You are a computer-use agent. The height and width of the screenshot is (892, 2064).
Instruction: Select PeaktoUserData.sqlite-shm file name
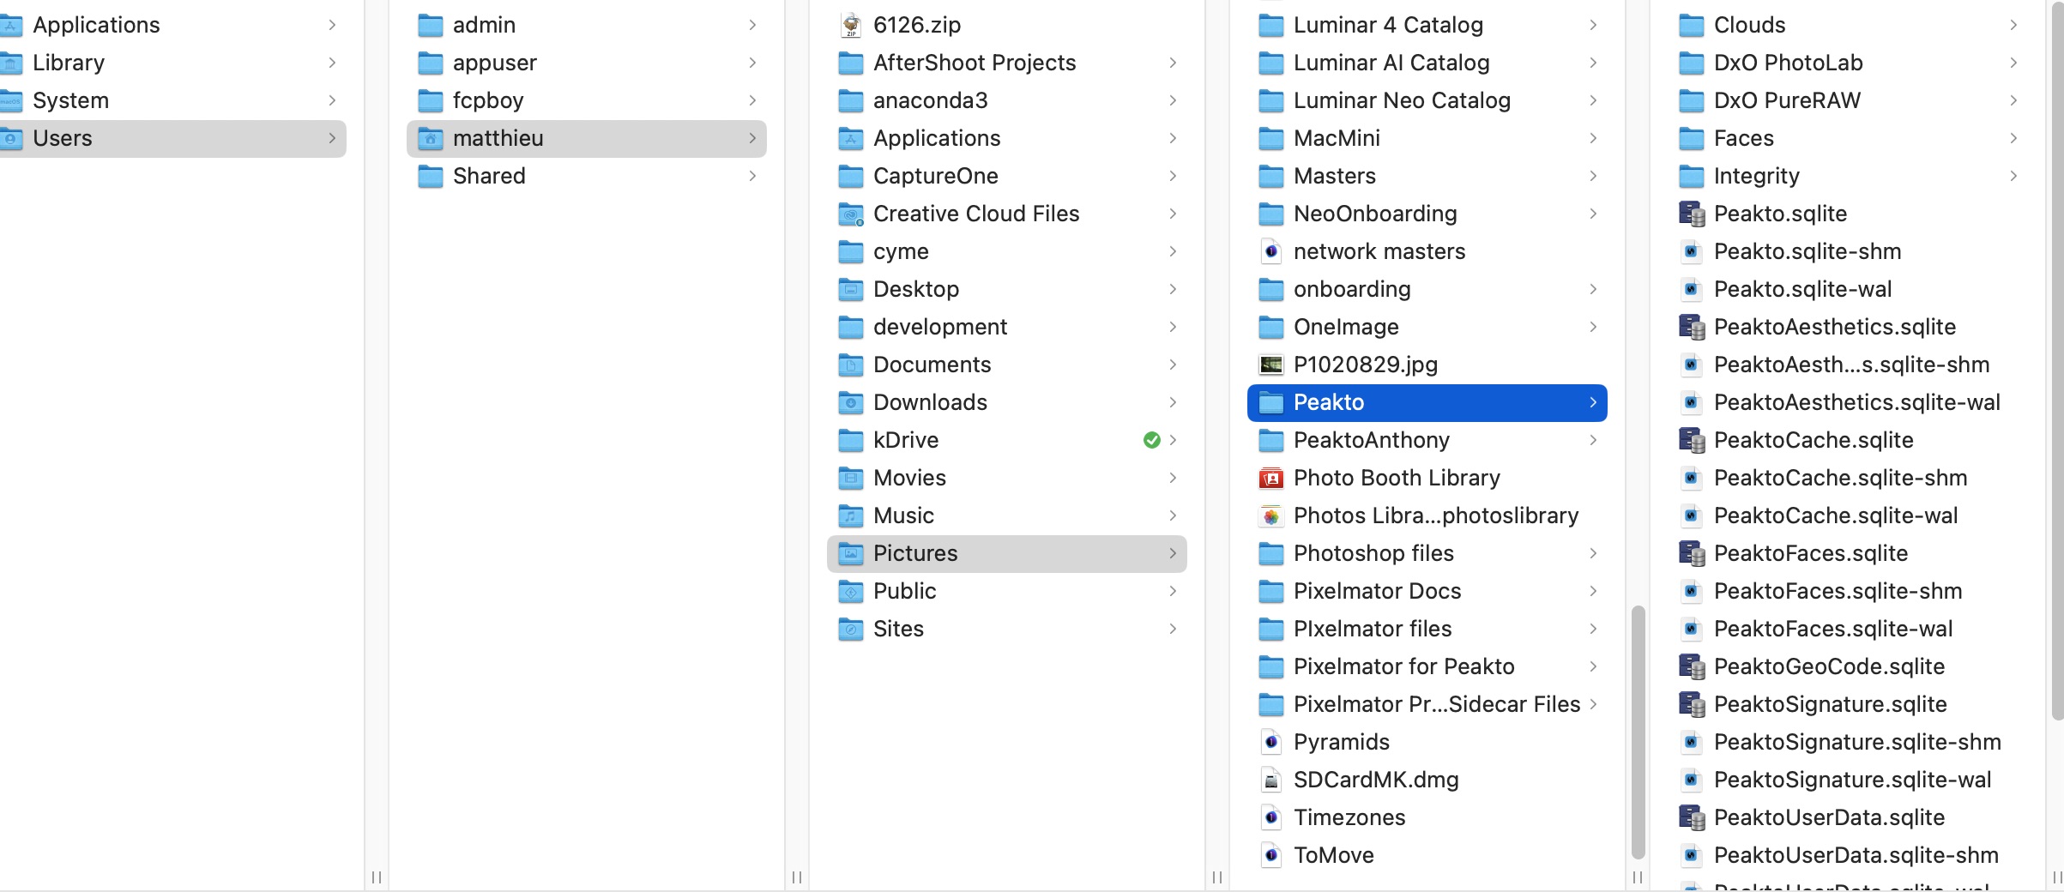[x=1856, y=855]
